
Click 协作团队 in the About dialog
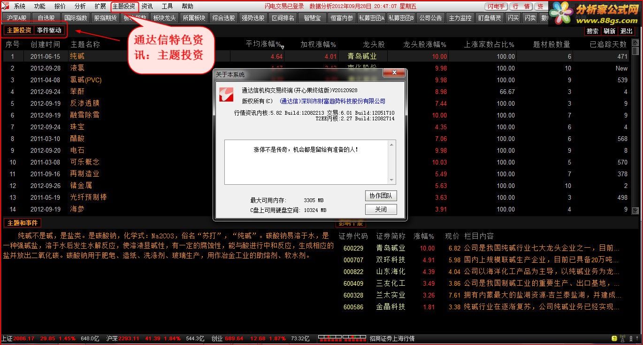coord(381,196)
